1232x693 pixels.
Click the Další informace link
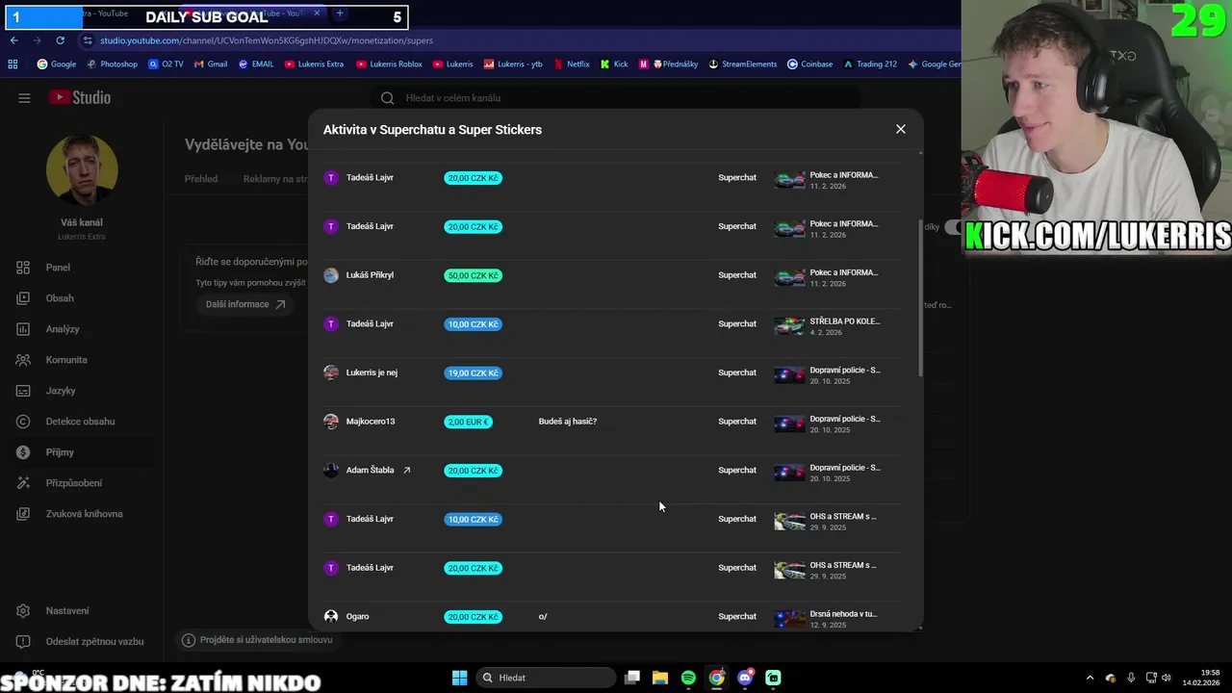pyautogui.click(x=245, y=304)
